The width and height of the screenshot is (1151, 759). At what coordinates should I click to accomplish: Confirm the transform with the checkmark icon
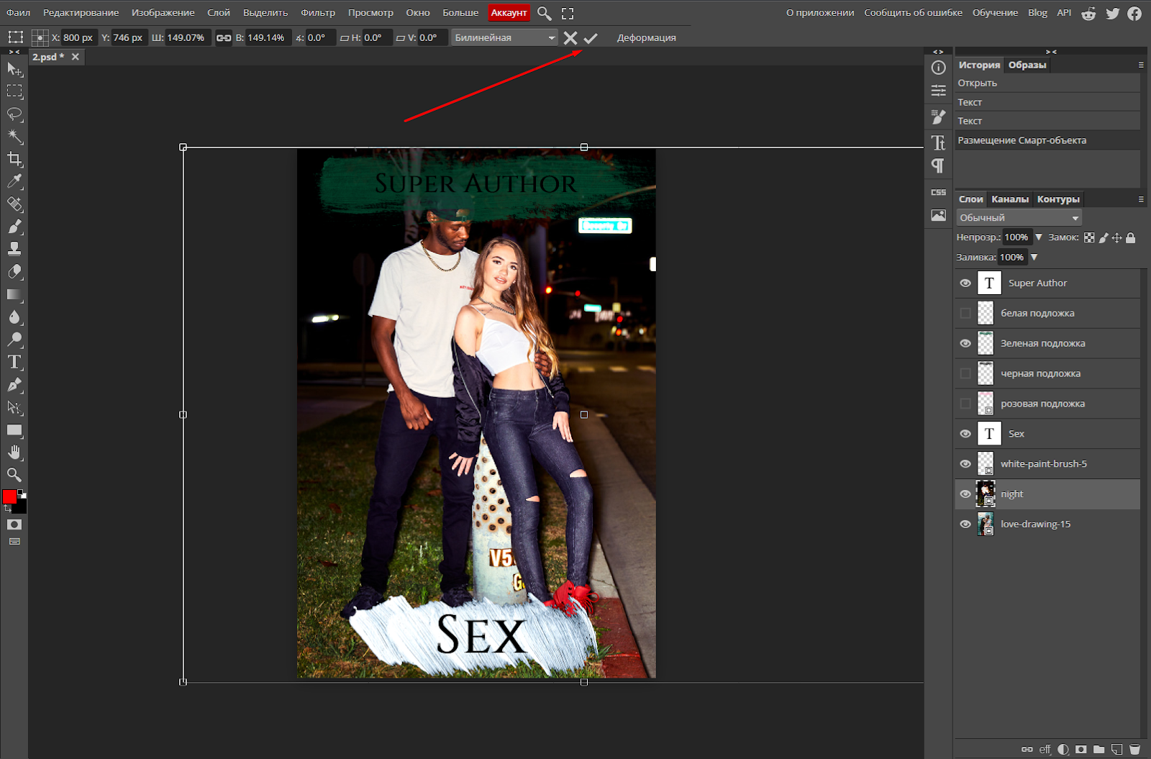point(591,38)
